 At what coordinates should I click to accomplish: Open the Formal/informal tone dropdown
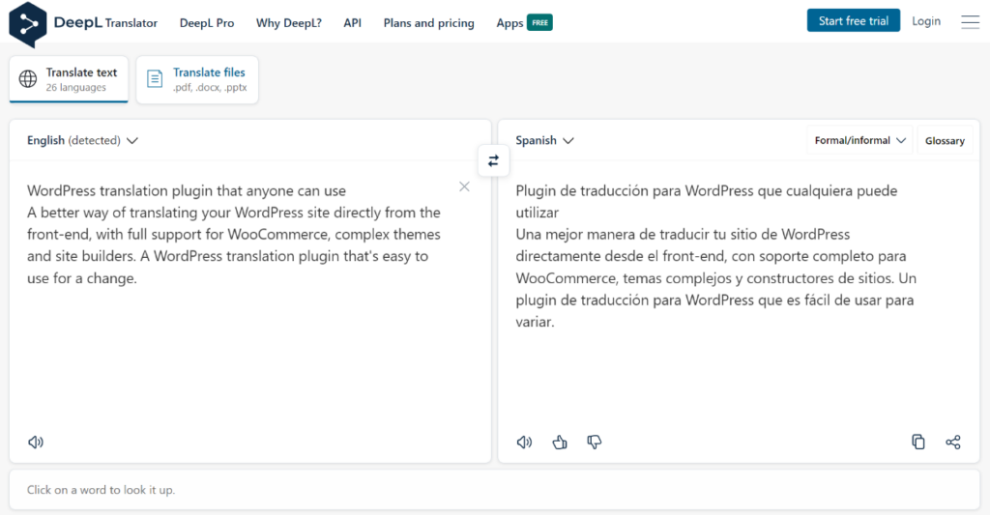pos(859,140)
